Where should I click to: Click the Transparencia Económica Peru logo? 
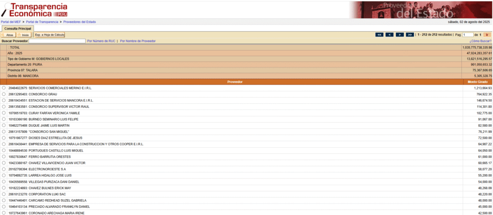35,9
